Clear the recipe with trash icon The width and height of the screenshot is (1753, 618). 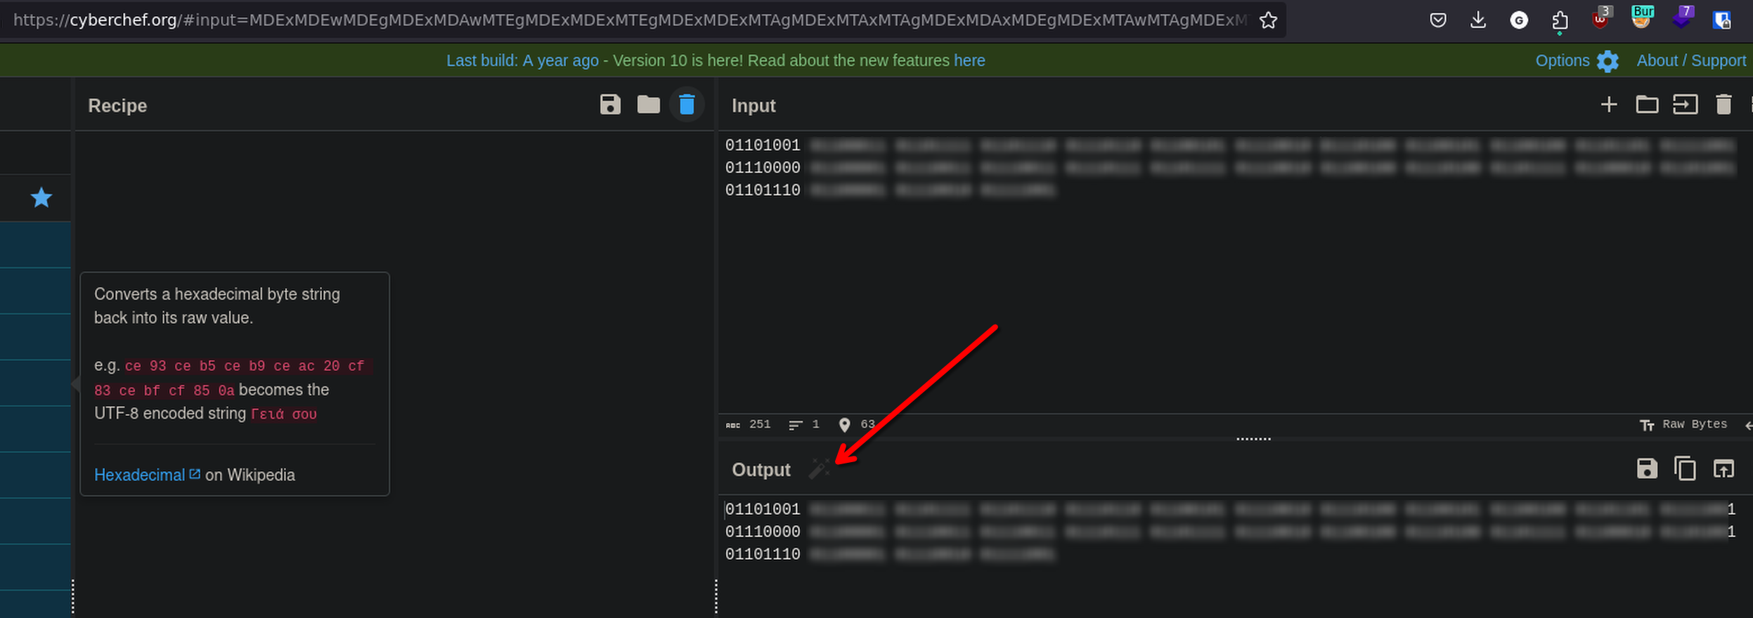687,105
